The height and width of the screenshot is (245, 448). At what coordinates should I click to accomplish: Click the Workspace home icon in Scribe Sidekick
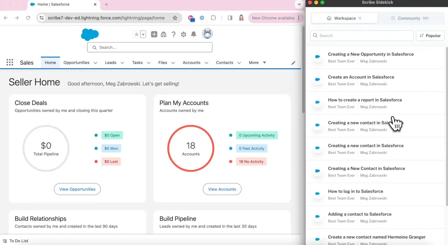(329, 18)
